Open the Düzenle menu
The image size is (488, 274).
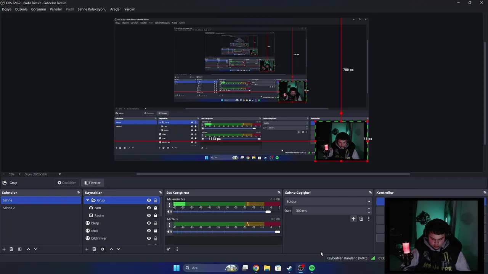coord(21,9)
